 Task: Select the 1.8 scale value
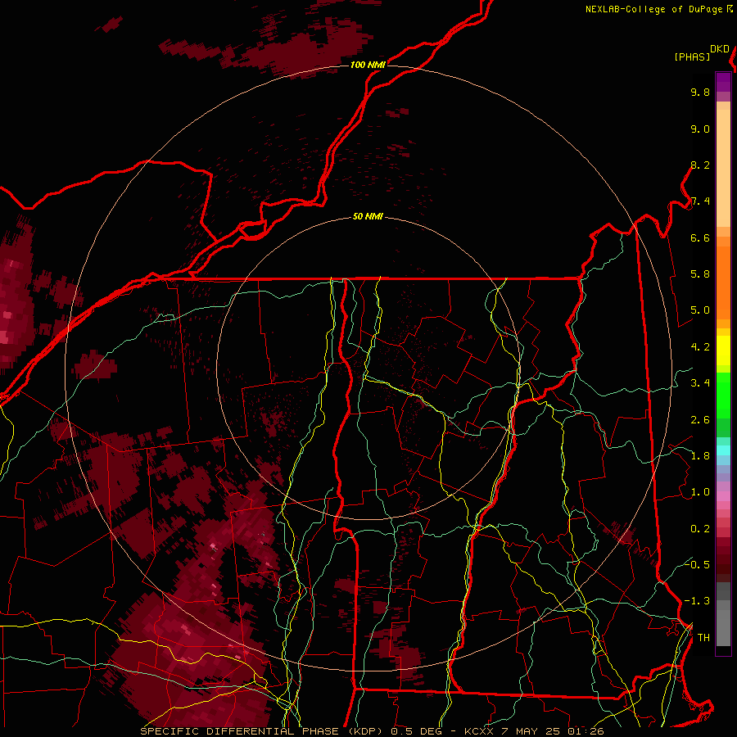point(700,456)
